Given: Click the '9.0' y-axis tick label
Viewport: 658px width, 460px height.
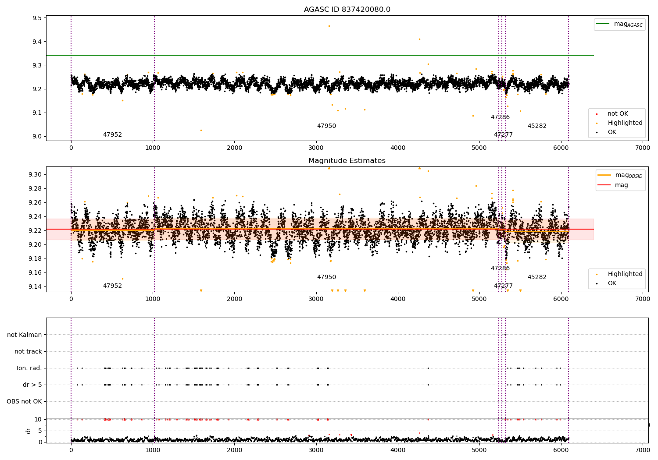Looking at the screenshot, I should pos(37,136).
